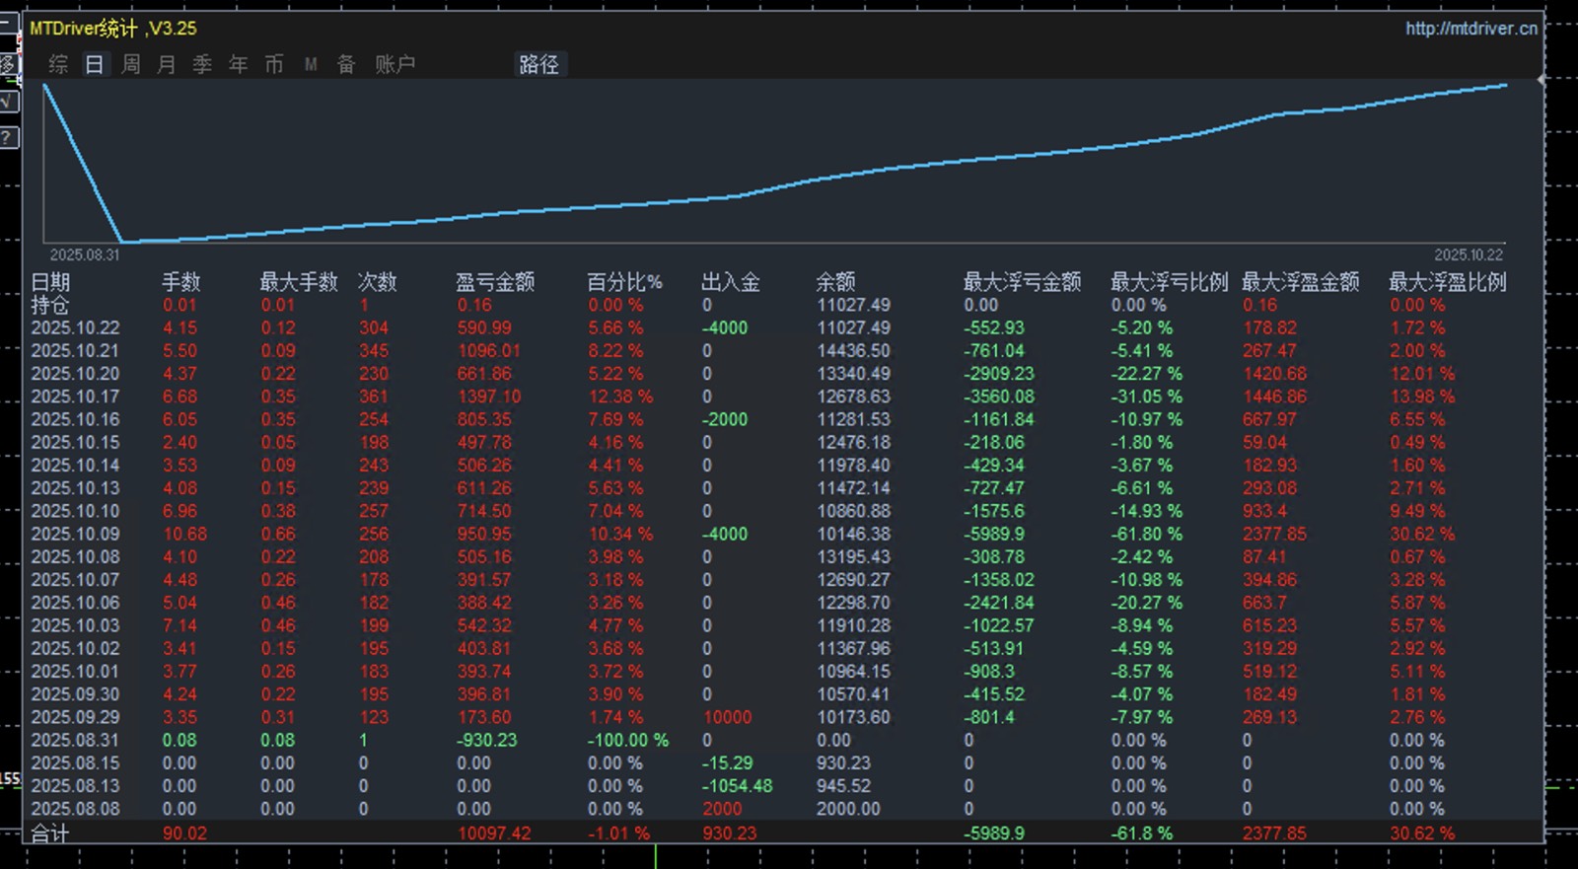
Task: Select the 2025.08.08 date row
Action: pos(76,809)
